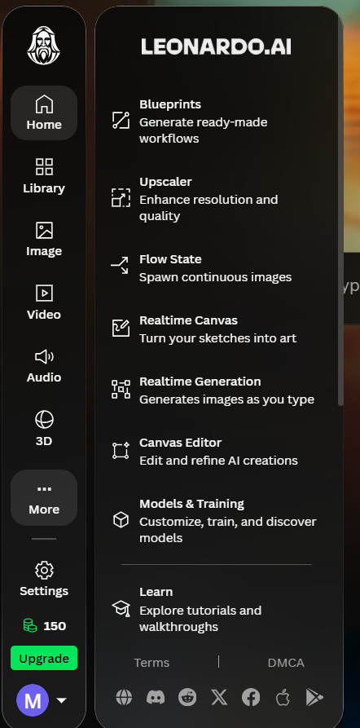Open the Apple App Store icon
360x728 pixels.
pyautogui.click(x=283, y=697)
